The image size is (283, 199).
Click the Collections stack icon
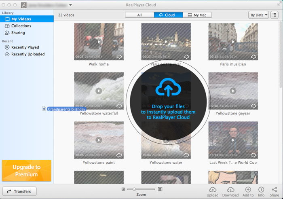(7, 26)
